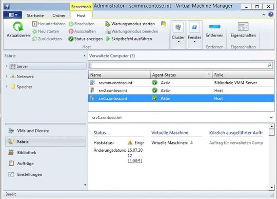
Task: Collapse the ribbon with the up arrow
Action: click(264, 15)
